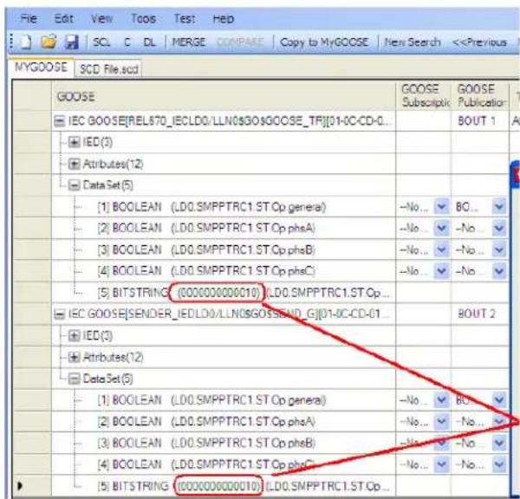Open Subscription dropdown for SENDER_IED Op general row
Screen dimensions: 520x499
click(441, 400)
